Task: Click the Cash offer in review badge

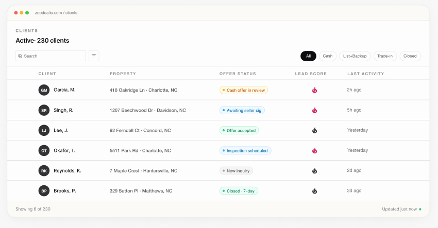Action: (x=244, y=90)
